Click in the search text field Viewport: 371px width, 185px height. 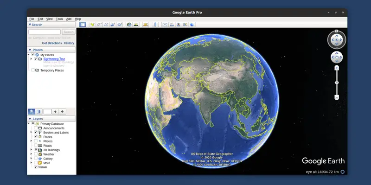click(45, 32)
